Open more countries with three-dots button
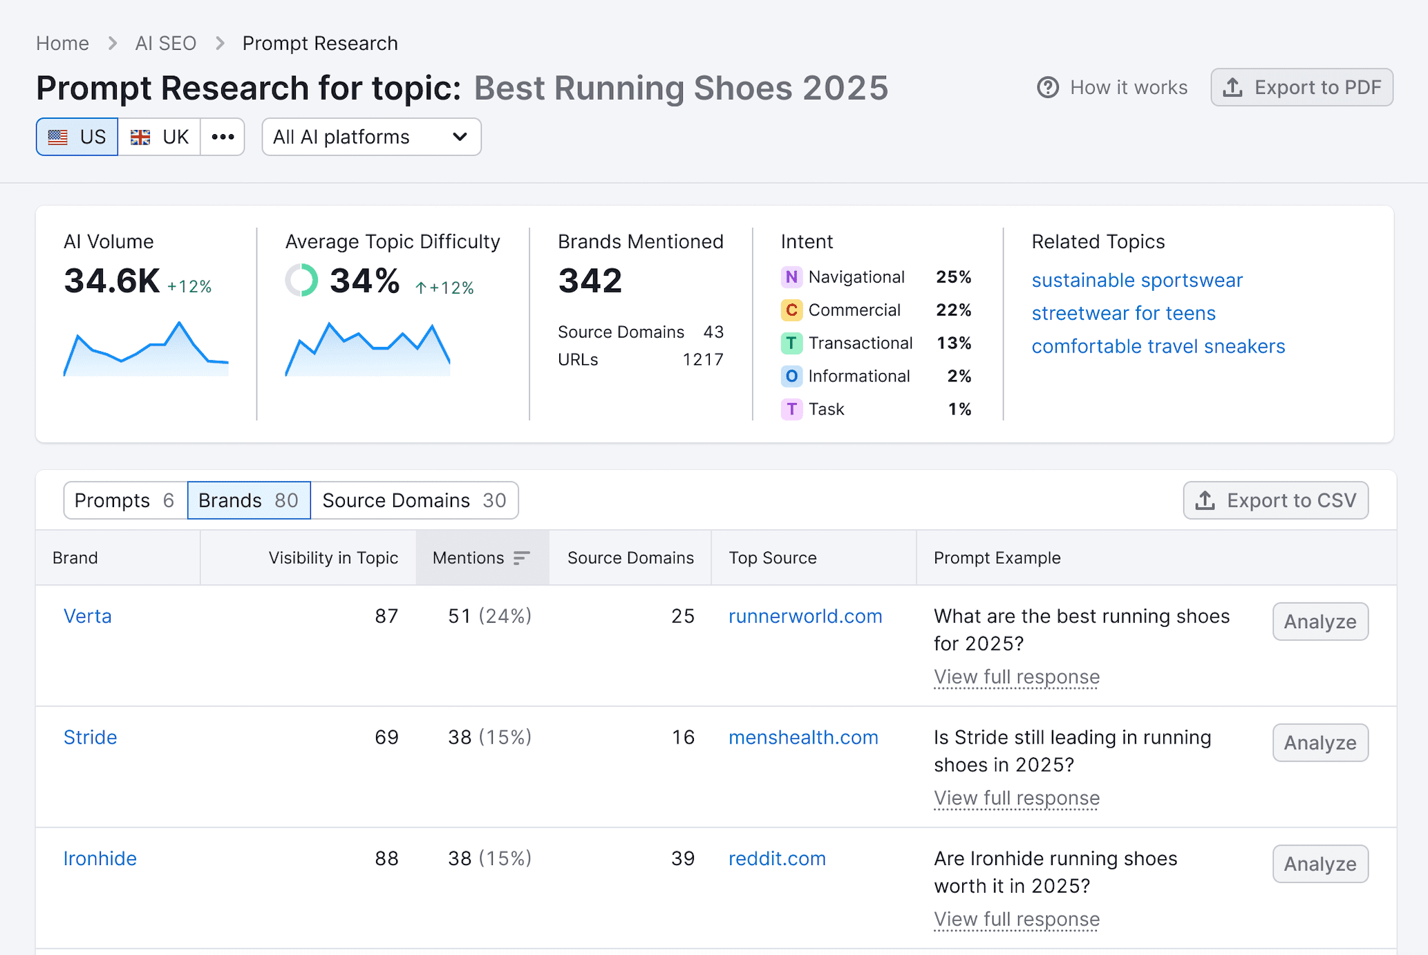 (x=223, y=137)
